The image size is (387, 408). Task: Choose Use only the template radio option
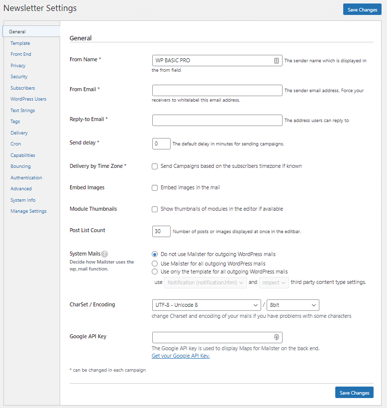pos(155,272)
